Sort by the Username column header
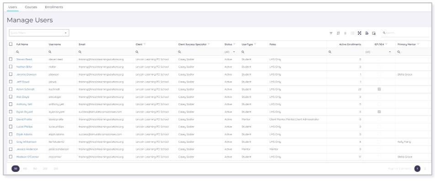 [x=55, y=44]
